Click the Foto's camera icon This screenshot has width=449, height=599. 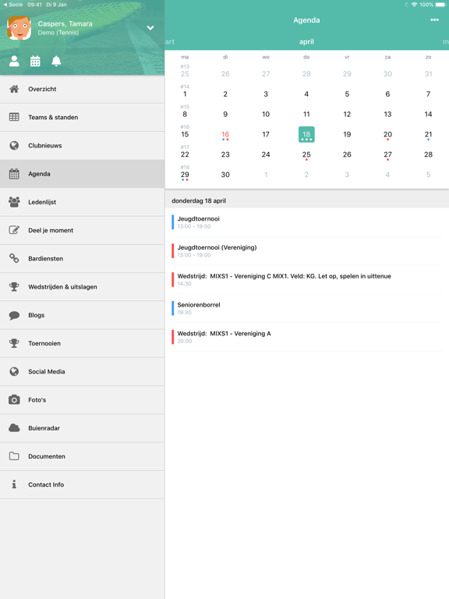pyautogui.click(x=14, y=400)
